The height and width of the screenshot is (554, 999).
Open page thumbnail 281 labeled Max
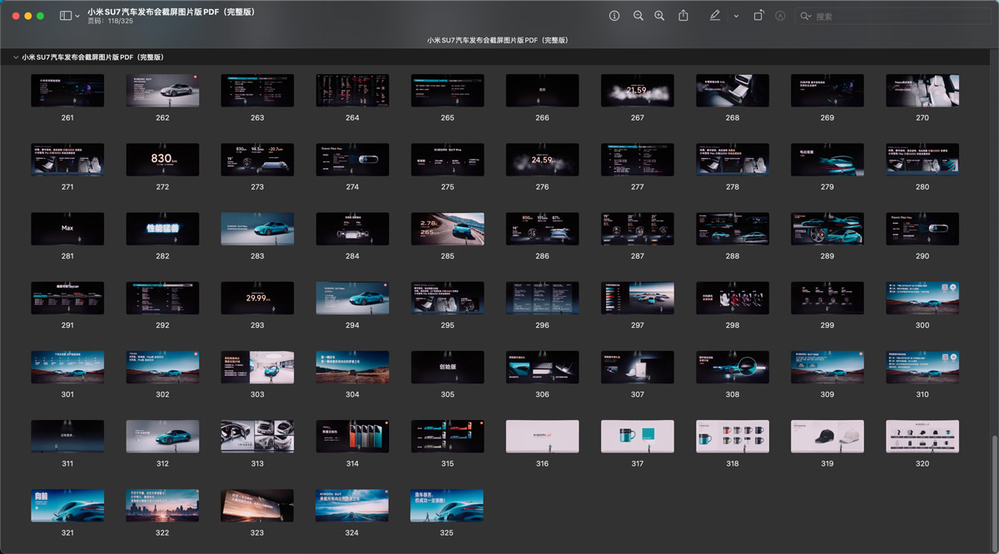(67, 229)
